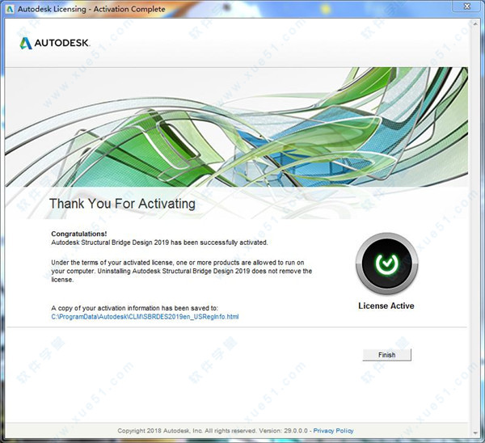Open the SBRDES2019en_USRegInfo.html file path link
The height and width of the screenshot is (443, 485).
coord(145,317)
